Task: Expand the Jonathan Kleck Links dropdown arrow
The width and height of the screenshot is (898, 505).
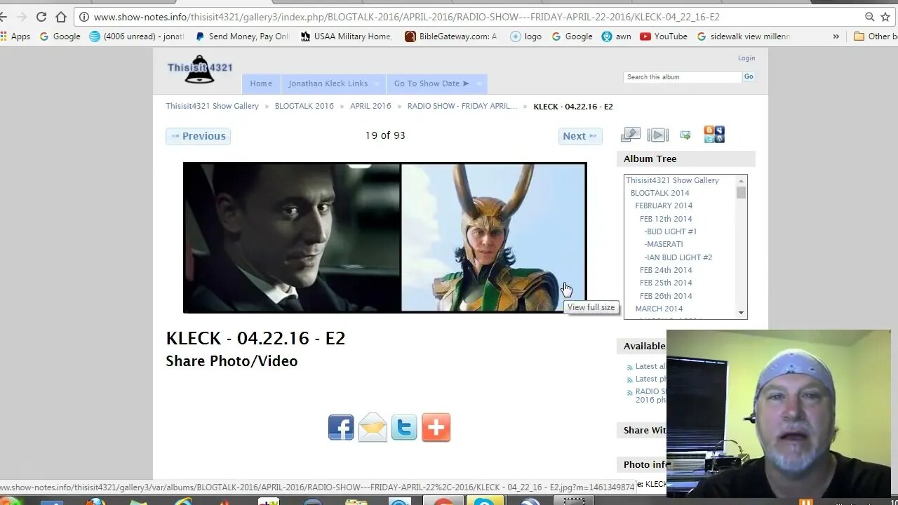Action: (x=377, y=84)
